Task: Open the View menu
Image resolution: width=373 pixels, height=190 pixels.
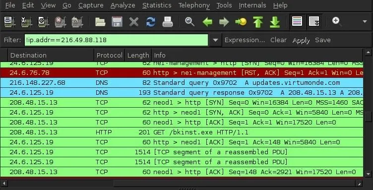Action: click(48, 5)
